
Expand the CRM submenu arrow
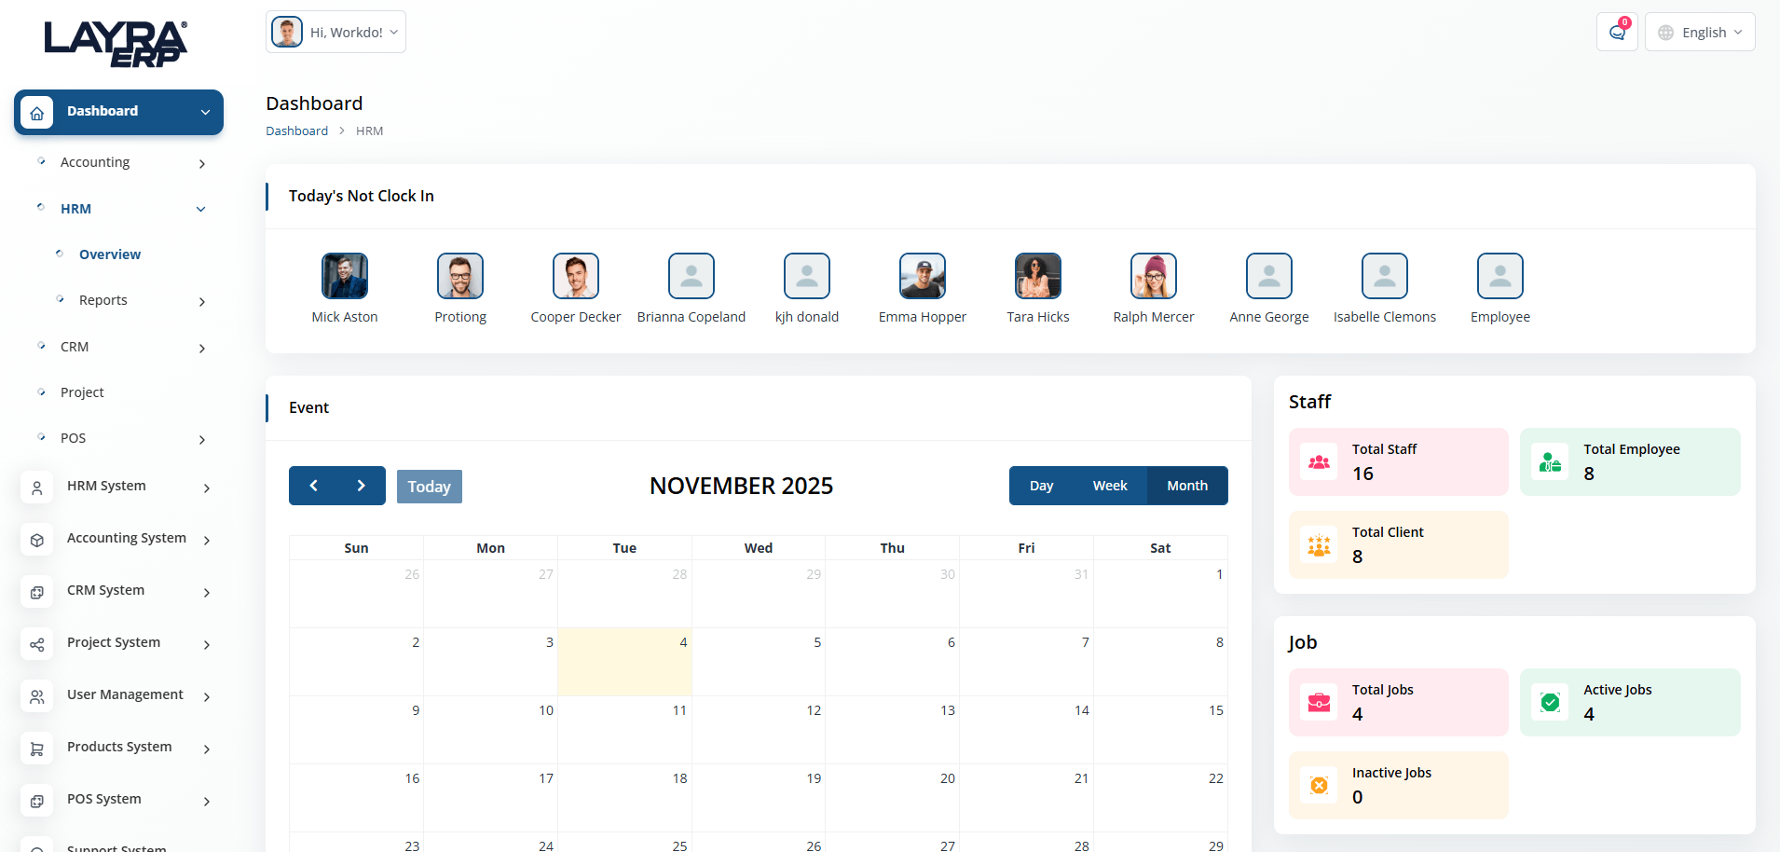(x=202, y=349)
